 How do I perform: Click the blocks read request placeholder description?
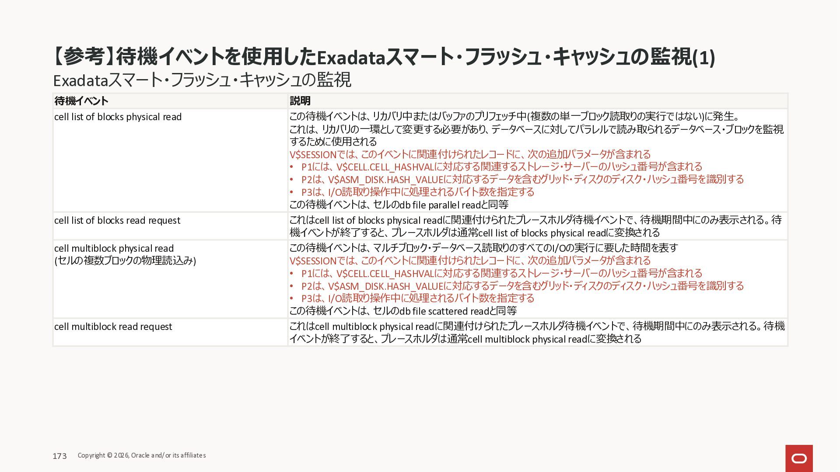535,226
